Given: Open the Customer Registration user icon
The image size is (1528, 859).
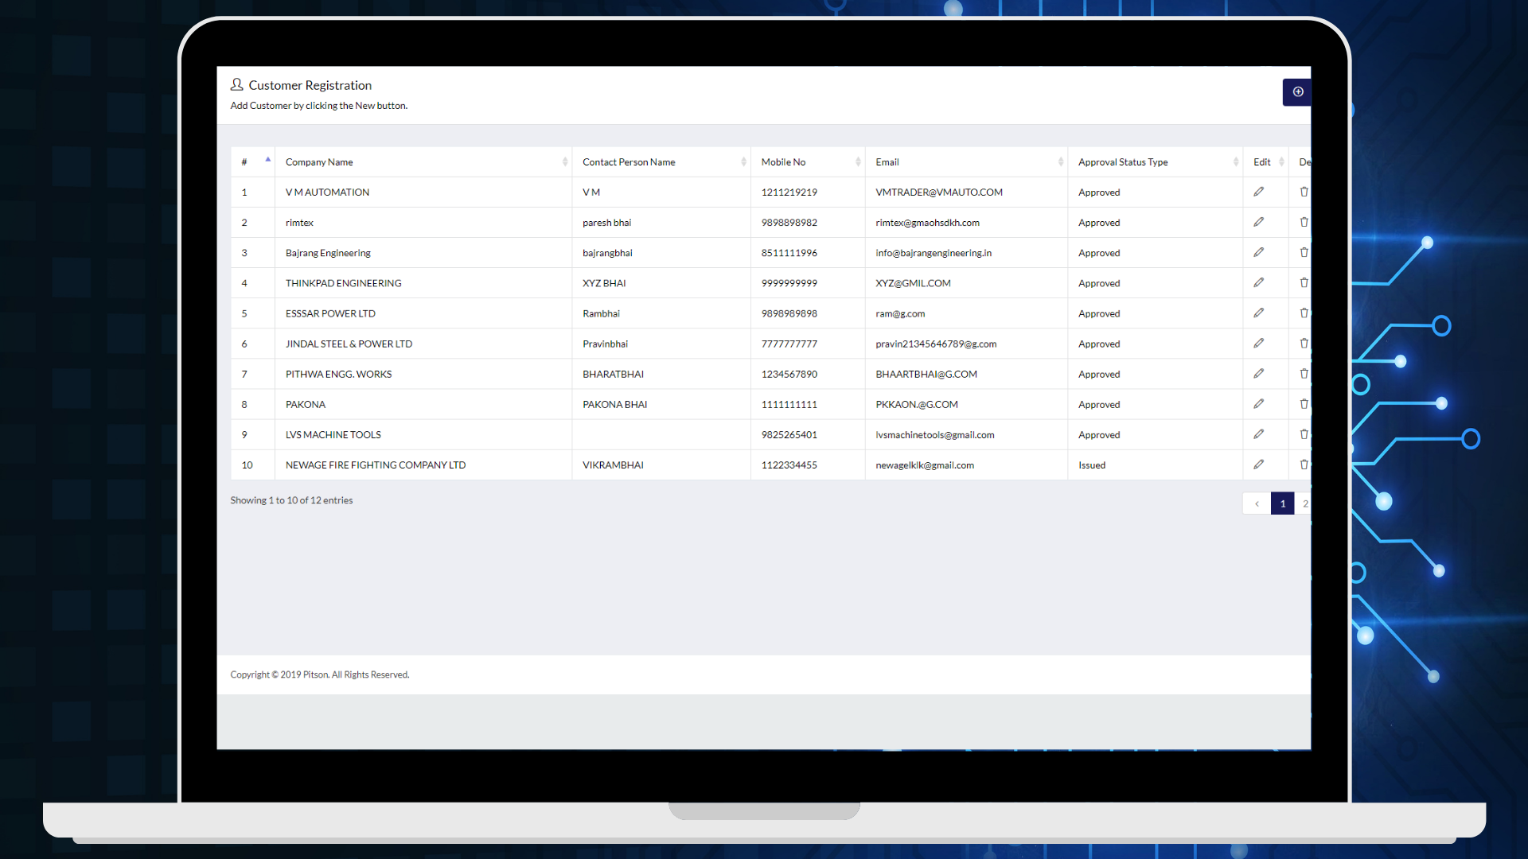Looking at the screenshot, I should pos(236,84).
